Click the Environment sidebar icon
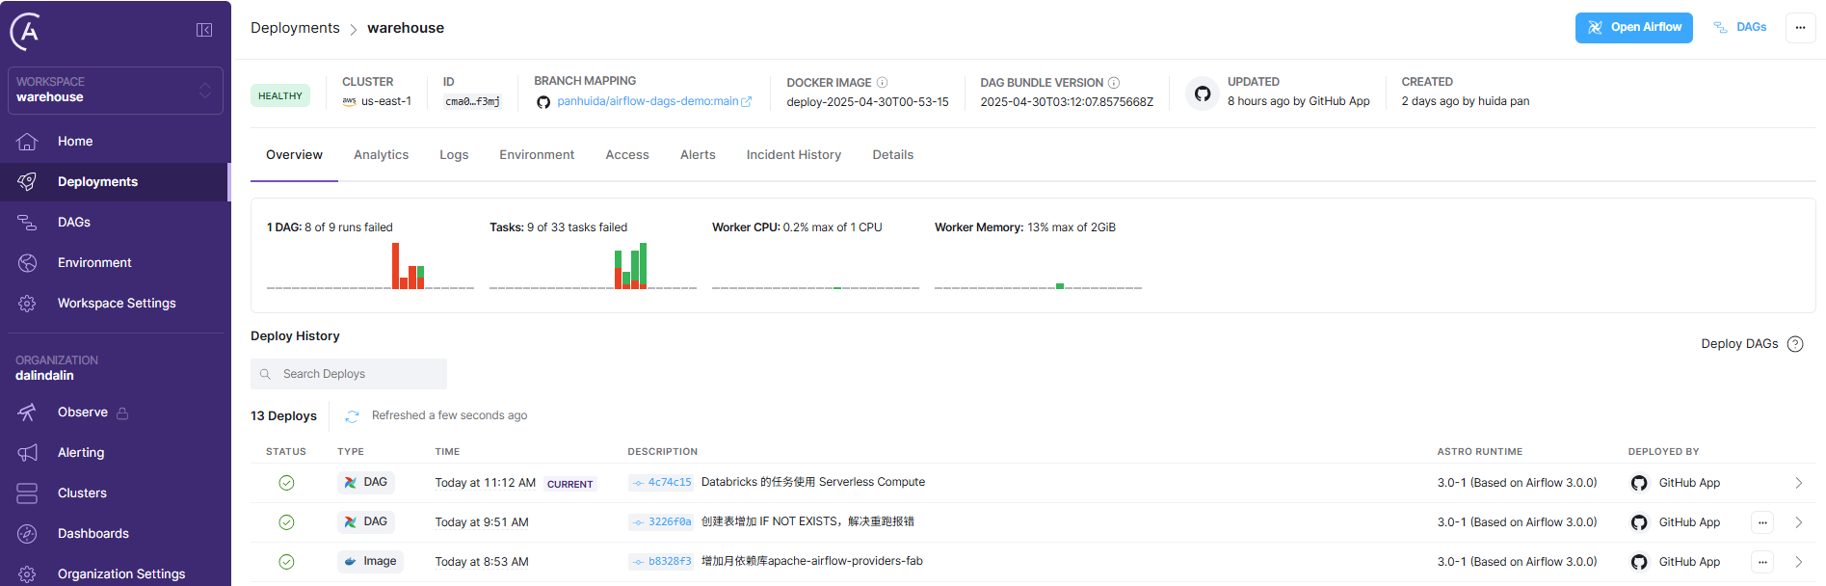The image size is (1826, 586). 27,263
